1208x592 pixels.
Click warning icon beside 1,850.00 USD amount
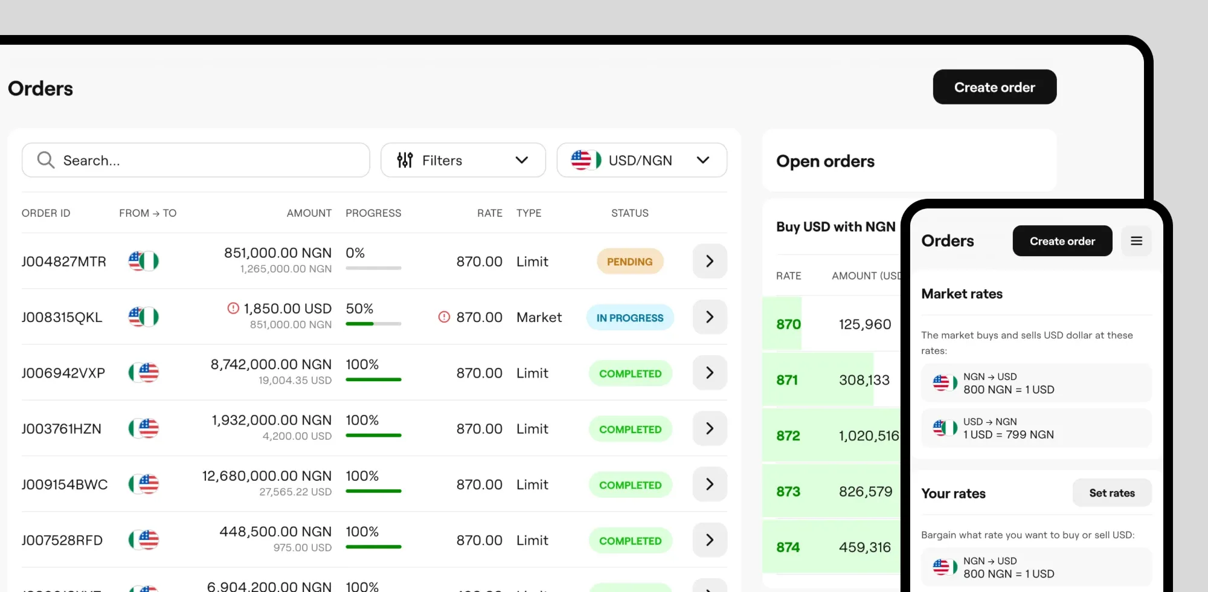pyautogui.click(x=233, y=308)
